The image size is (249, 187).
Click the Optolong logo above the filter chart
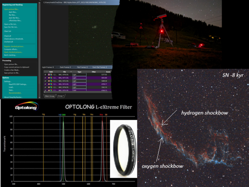tap(26, 106)
